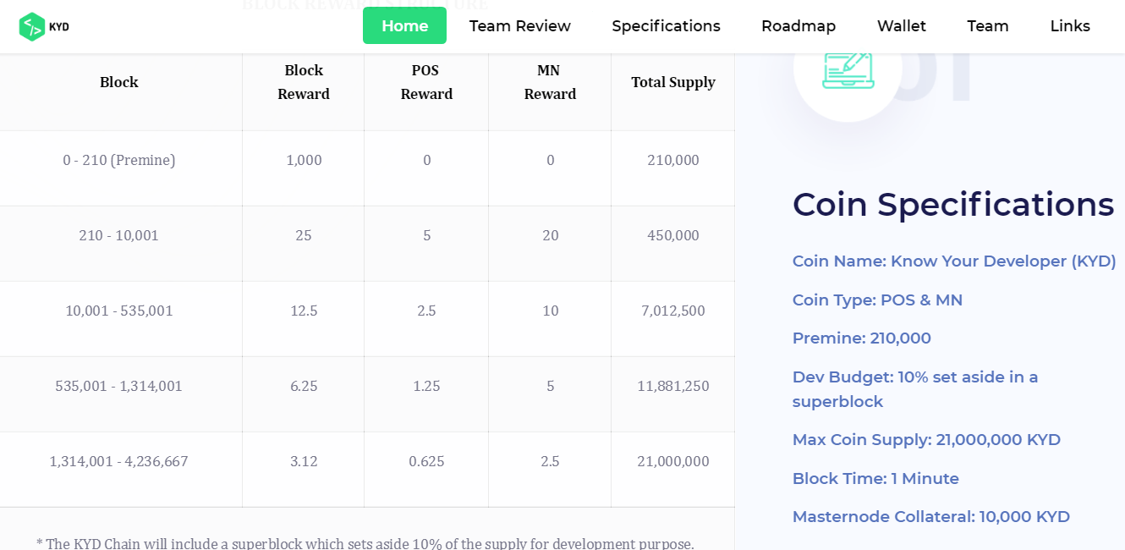The image size is (1125, 550).
Task: Go to Team Review section
Action: (520, 26)
